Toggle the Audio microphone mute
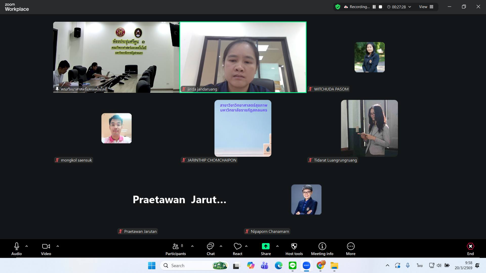The width and height of the screenshot is (486, 273). (16, 246)
